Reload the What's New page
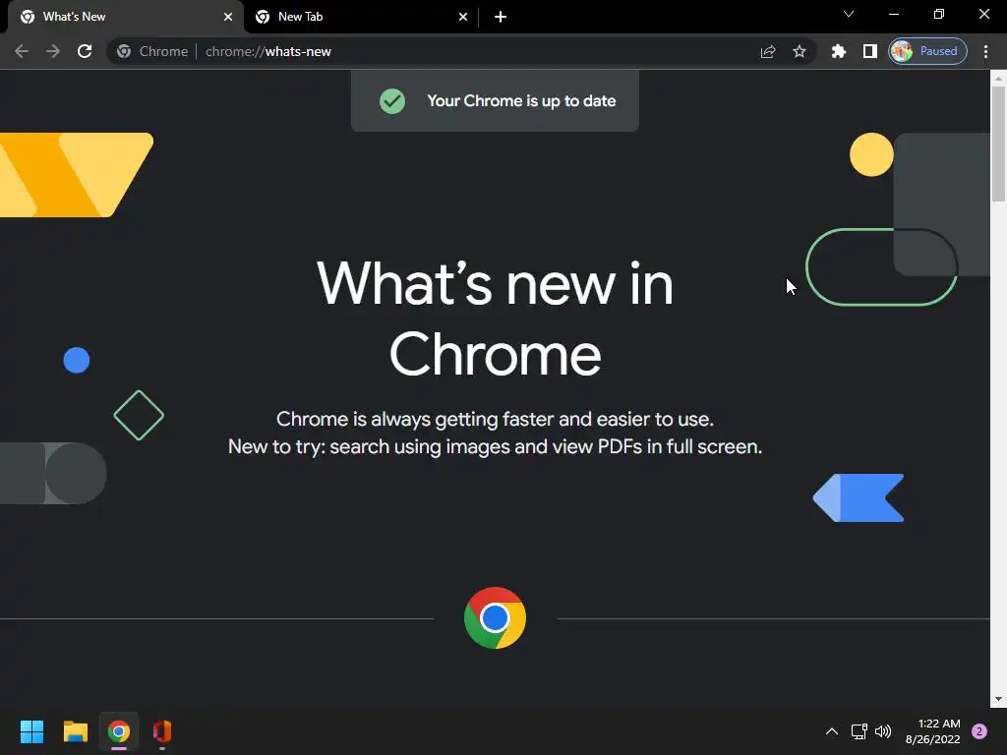The image size is (1007, 755). coord(85,51)
